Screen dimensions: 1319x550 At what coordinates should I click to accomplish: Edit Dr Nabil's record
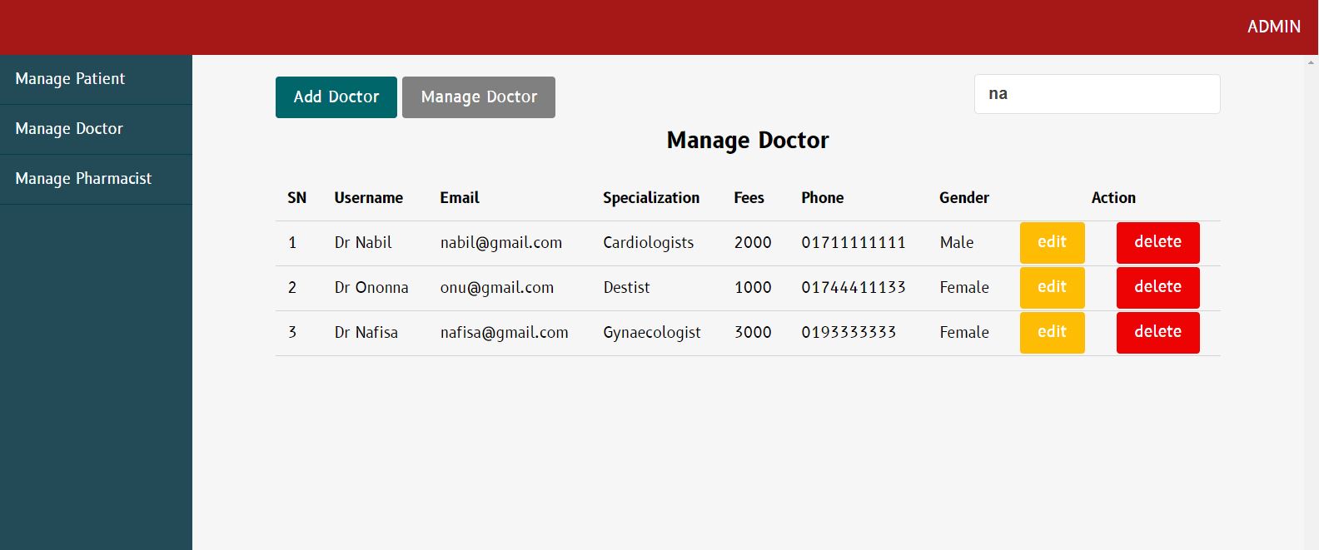[x=1053, y=242]
